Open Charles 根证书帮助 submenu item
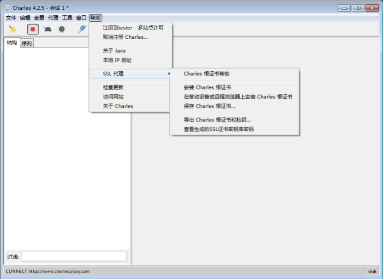 [234, 74]
